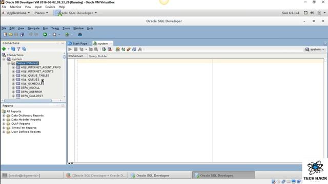
Task: Select the Worksheet tab
Action: click(x=75, y=56)
